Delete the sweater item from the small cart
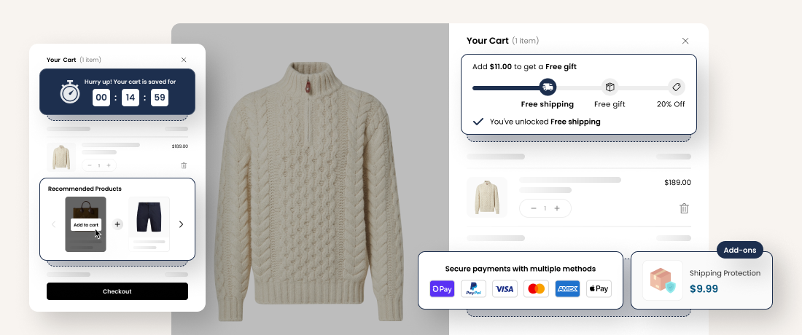The height and width of the screenshot is (335, 802). click(184, 165)
